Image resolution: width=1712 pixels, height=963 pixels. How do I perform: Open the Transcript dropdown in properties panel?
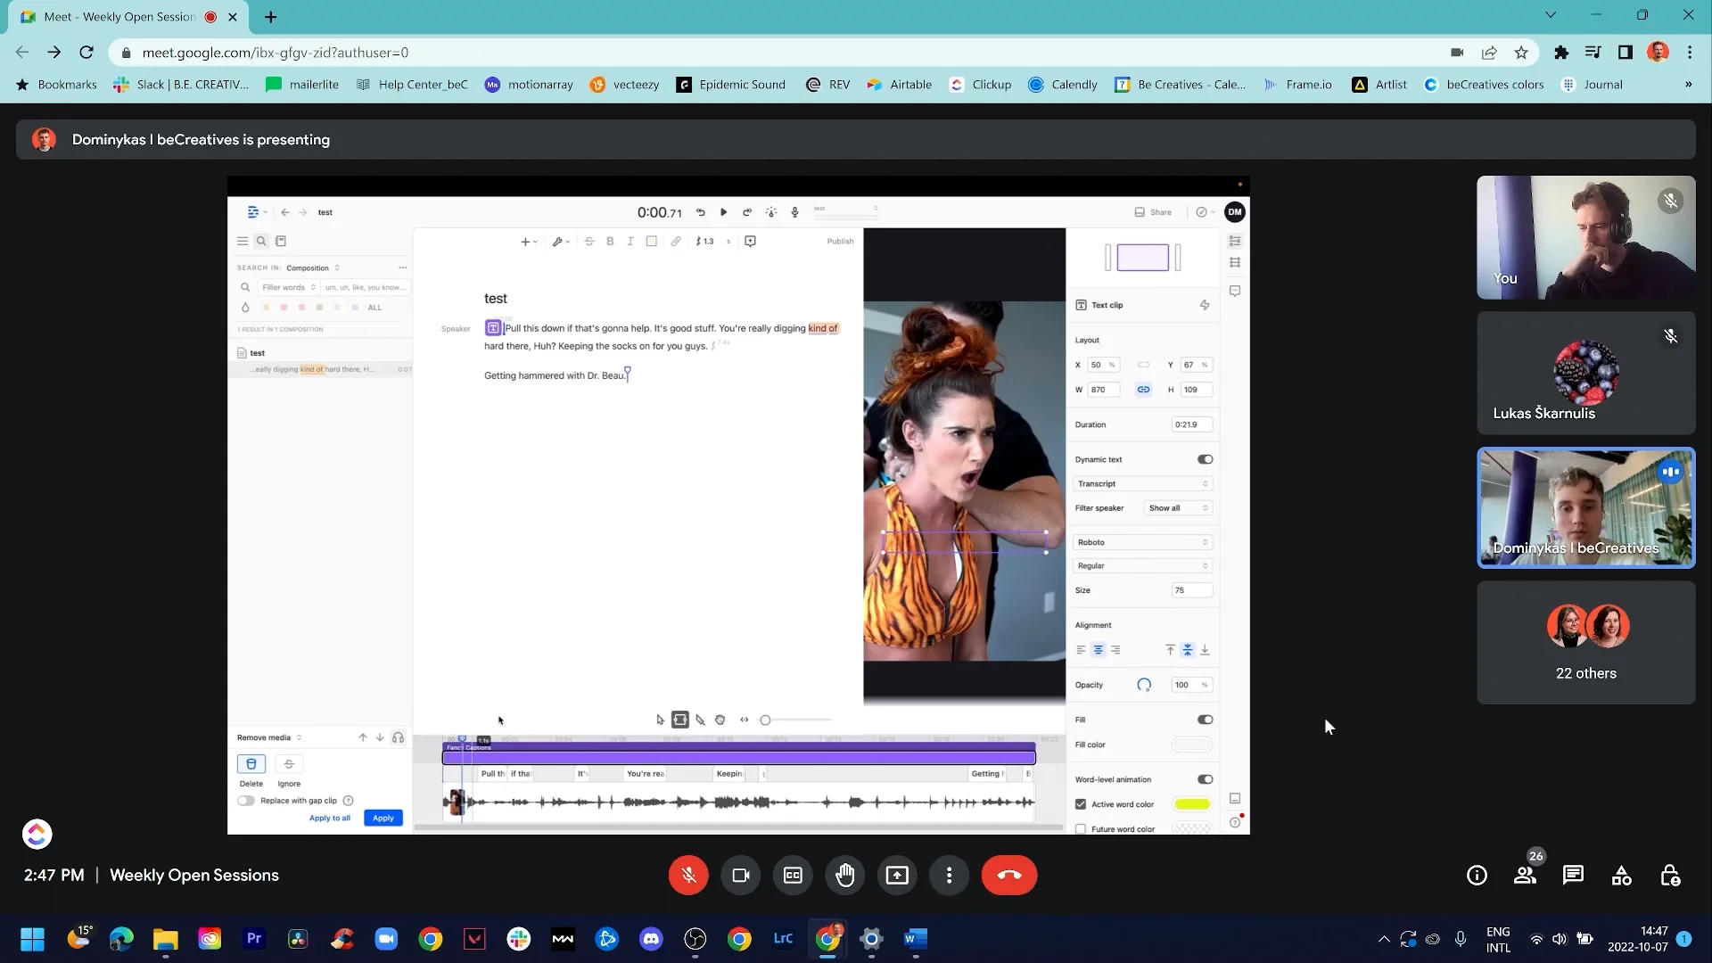click(x=1142, y=483)
